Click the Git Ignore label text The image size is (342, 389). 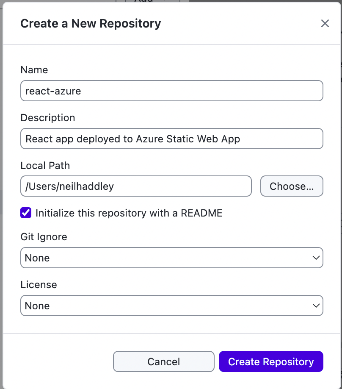pyautogui.click(x=44, y=237)
